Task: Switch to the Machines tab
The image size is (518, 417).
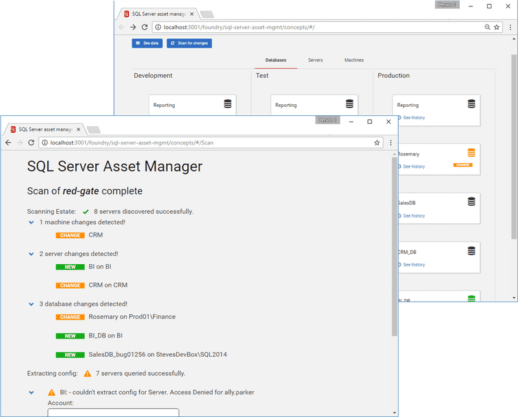Action: click(x=354, y=60)
